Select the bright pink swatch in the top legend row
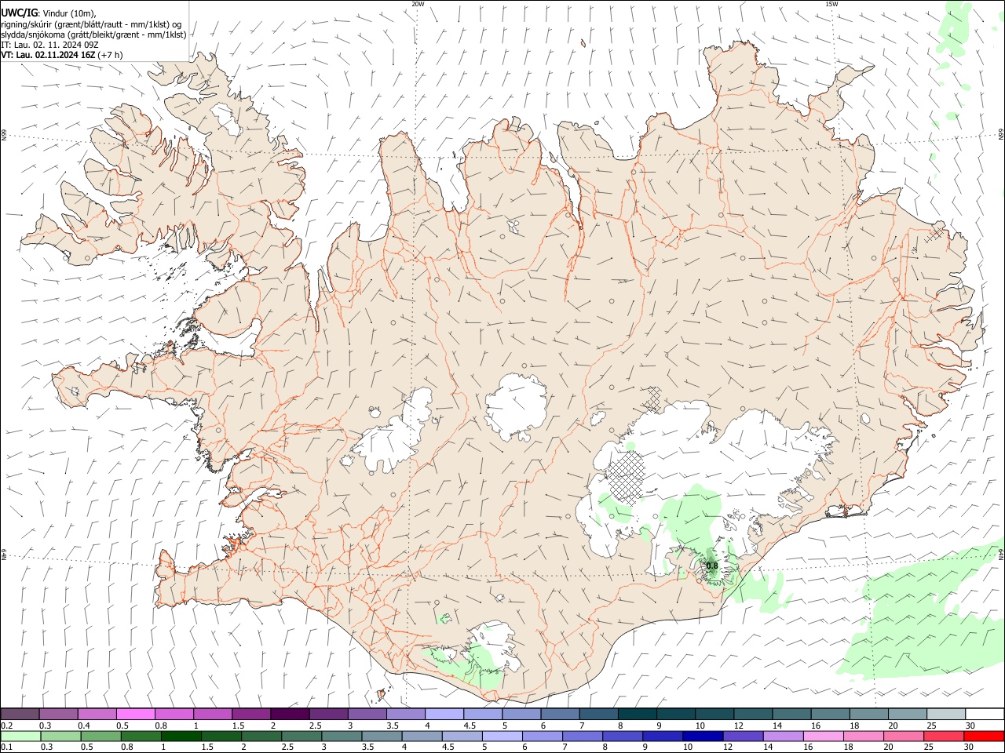The image size is (1005, 753). (136, 714)
